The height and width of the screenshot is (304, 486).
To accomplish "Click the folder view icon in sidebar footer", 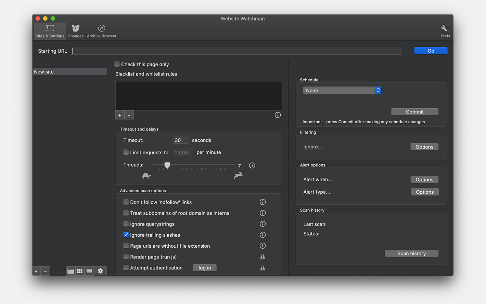I will click(x=71, y=271).
